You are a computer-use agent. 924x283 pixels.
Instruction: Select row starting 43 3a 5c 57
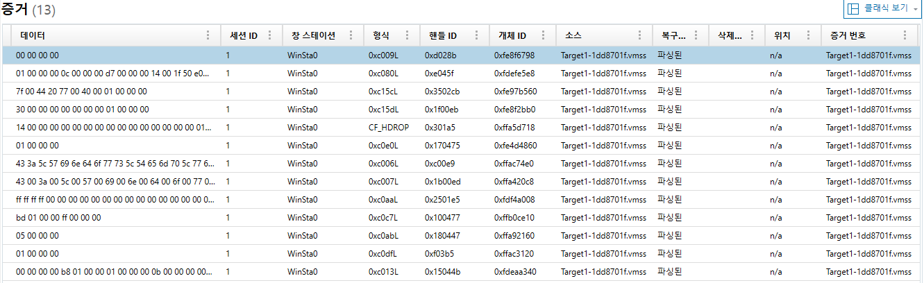click(x=462, y=163)
